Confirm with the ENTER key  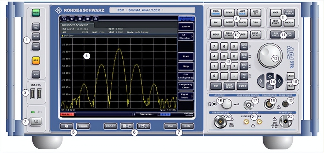click(243, 86)
